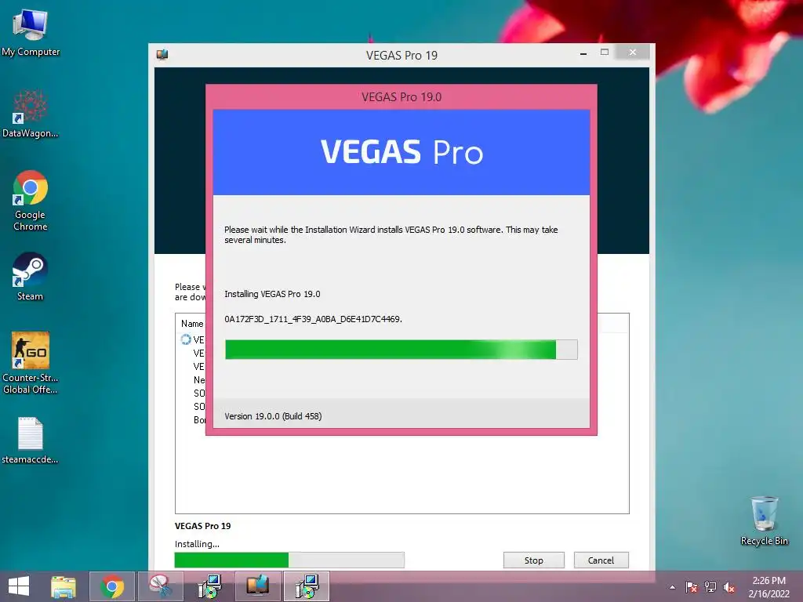Click the Installing... status label
The image size is (803, 602).
(197, 544)
